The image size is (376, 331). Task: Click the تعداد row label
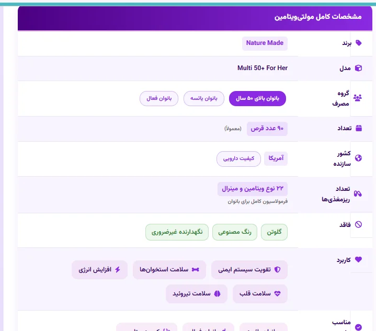click(345, 129)
